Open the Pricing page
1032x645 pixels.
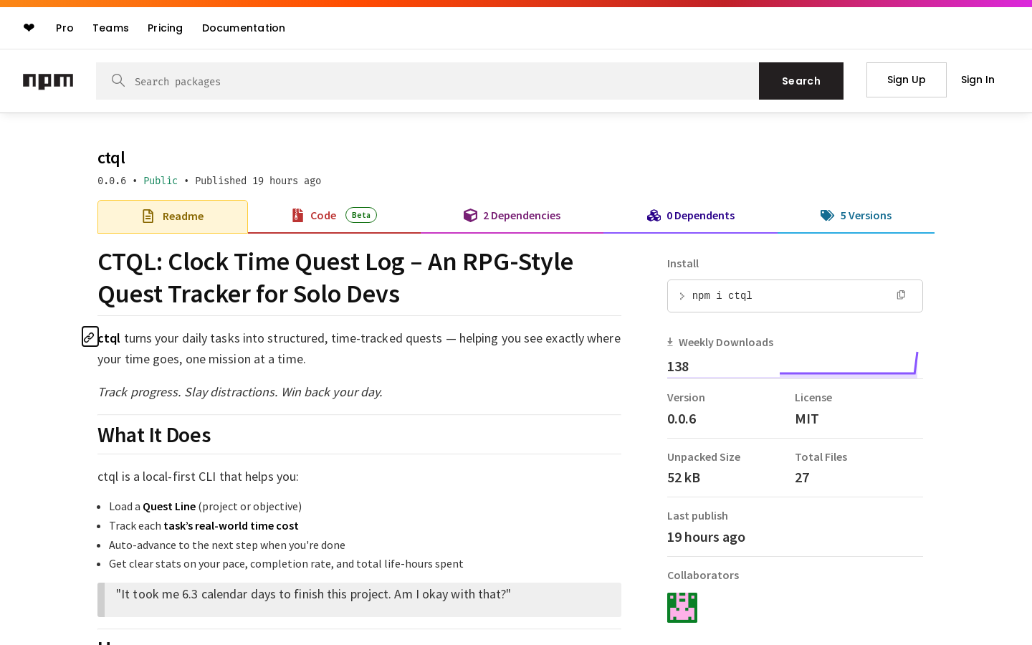coord(165,28)
